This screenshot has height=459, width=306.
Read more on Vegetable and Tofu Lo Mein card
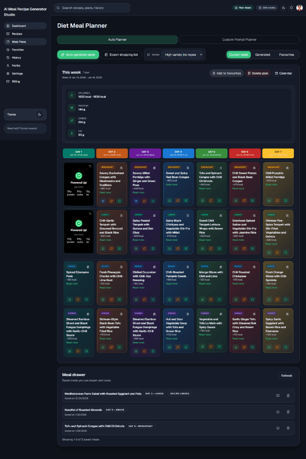click(205, 334)
